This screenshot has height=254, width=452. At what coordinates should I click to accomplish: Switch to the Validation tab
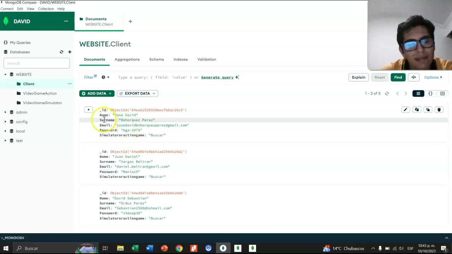[207, 59]
